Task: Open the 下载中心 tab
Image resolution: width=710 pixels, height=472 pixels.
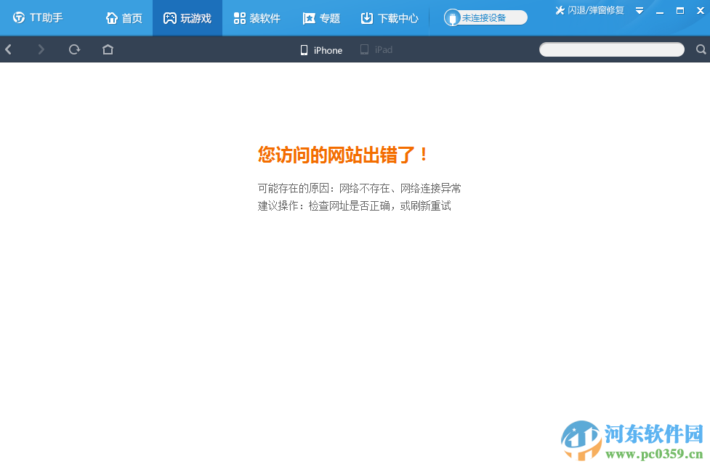Action: coord(389,17)
